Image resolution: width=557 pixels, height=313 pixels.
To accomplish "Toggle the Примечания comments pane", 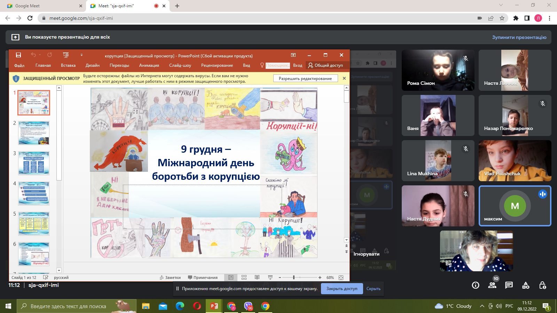I will [x=203, y=278].
